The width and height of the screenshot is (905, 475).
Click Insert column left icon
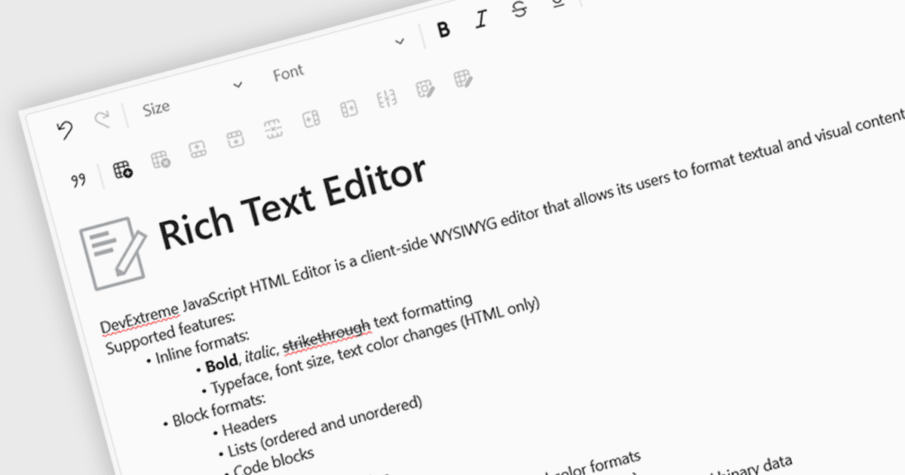pos(311,119)
